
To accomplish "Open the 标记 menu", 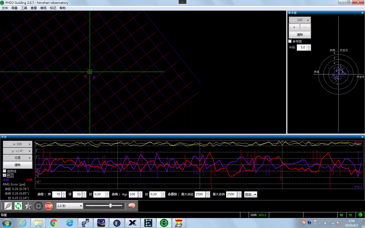I will coord(53,8).
